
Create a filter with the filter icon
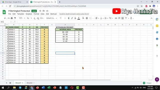coord(126,18)
